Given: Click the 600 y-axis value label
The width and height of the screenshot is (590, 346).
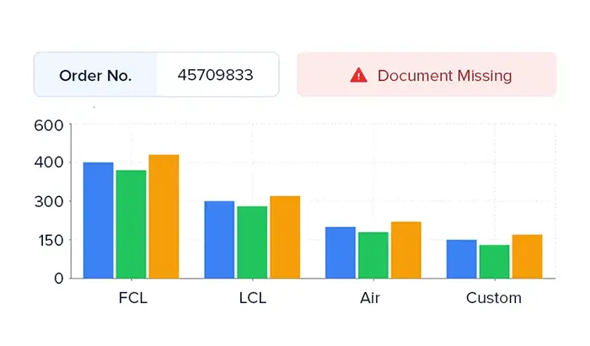Looking at the screenshot, I should [x=49, y=125].
